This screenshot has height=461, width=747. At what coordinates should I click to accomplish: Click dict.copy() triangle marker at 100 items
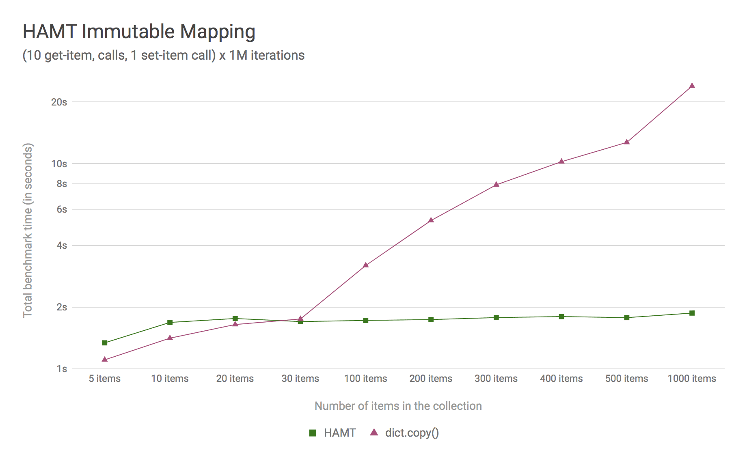[366, 265]
